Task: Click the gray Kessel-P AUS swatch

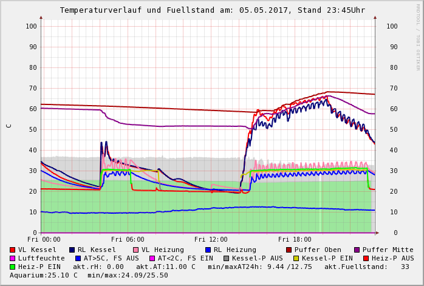Action: pyautogui.click(x=226, y=258)
